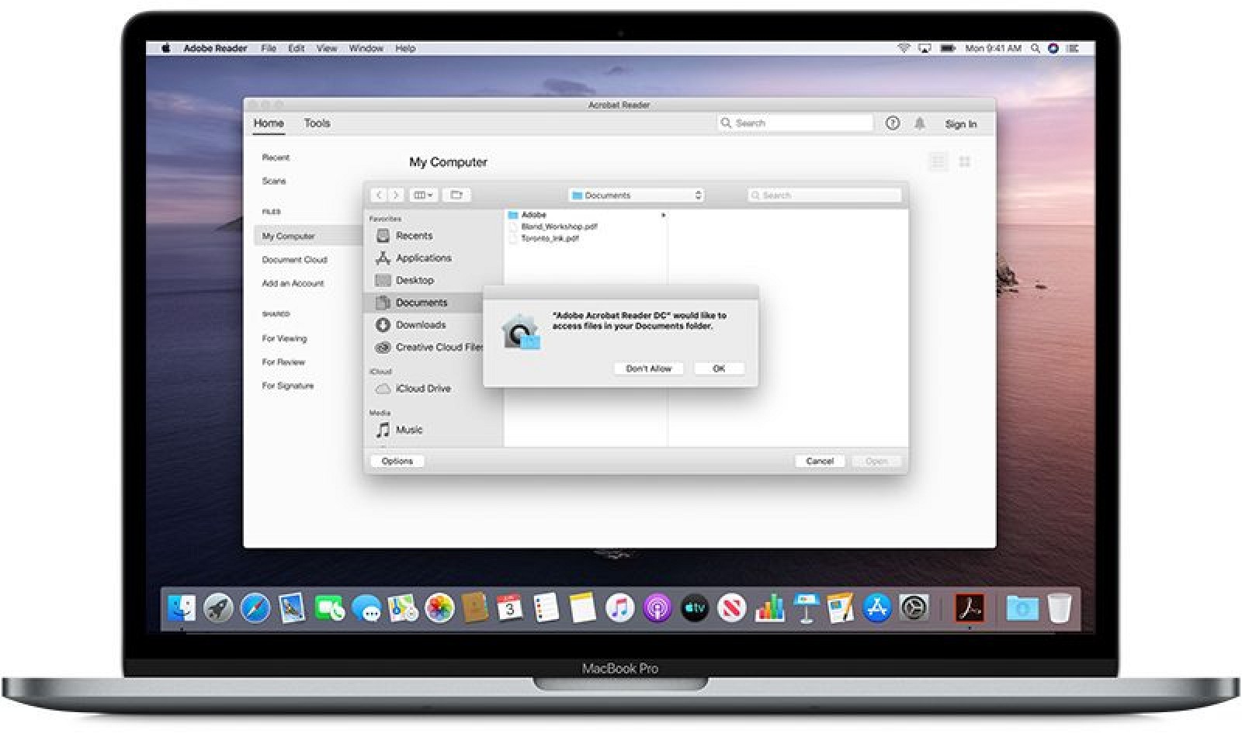This screenshot has width=1242, height=737.
Task: Select Recents in file dialog favorites
Action: coord(414,236)
